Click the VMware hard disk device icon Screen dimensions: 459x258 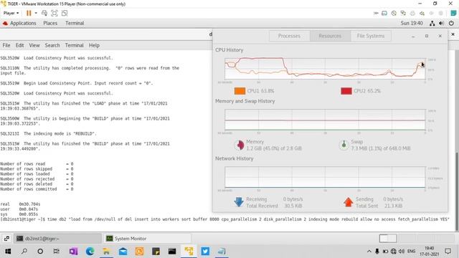pyautogui.click(x=384, y=13)
